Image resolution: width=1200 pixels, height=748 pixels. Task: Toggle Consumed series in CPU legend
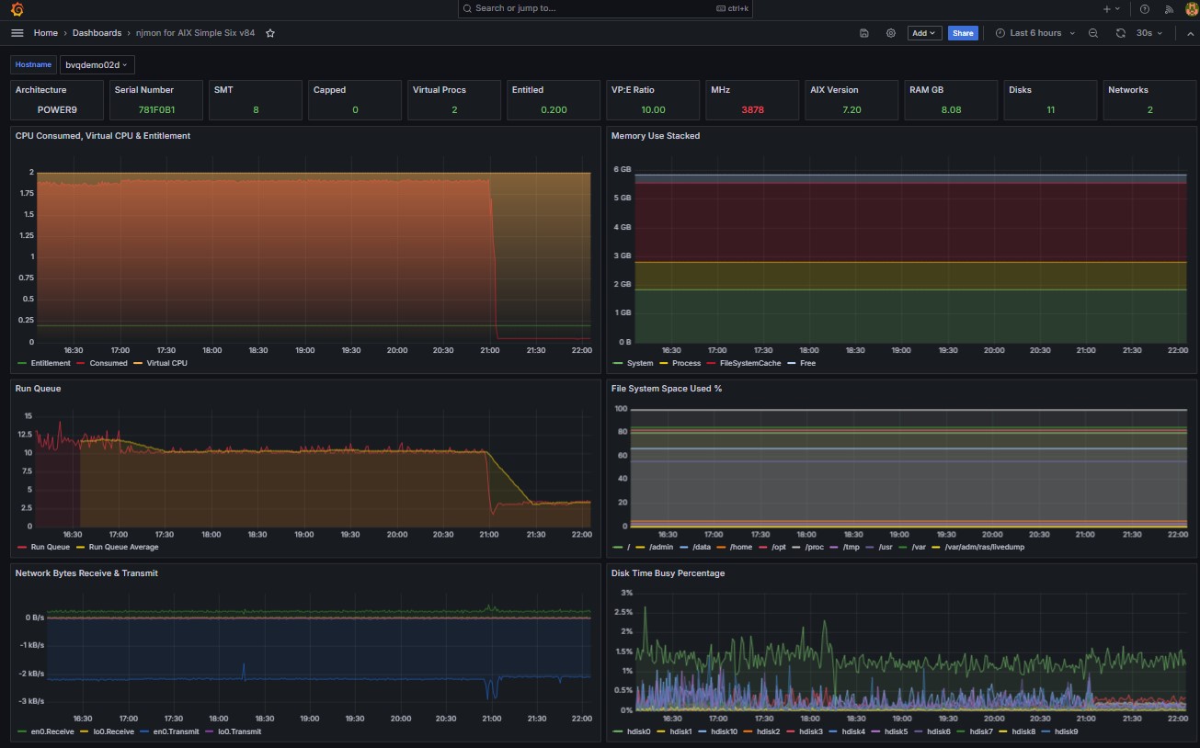click(x=109, y=363)
